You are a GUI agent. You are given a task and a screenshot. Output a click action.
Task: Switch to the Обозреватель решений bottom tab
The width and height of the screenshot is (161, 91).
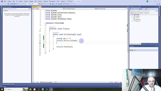pyautogui.click(x=135, y=44)
